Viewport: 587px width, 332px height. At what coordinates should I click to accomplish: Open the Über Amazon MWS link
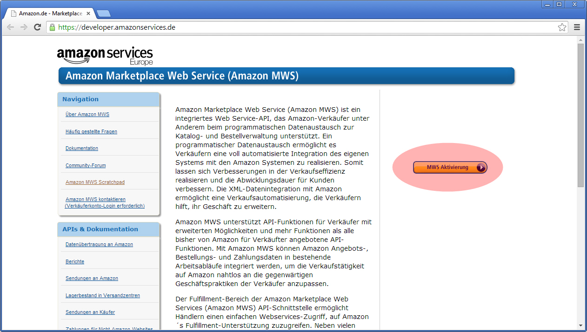point(87,114)
